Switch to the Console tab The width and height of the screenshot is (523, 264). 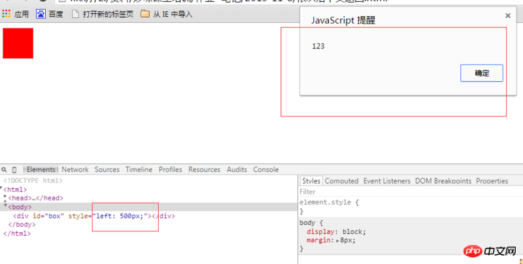coord(266,170)
